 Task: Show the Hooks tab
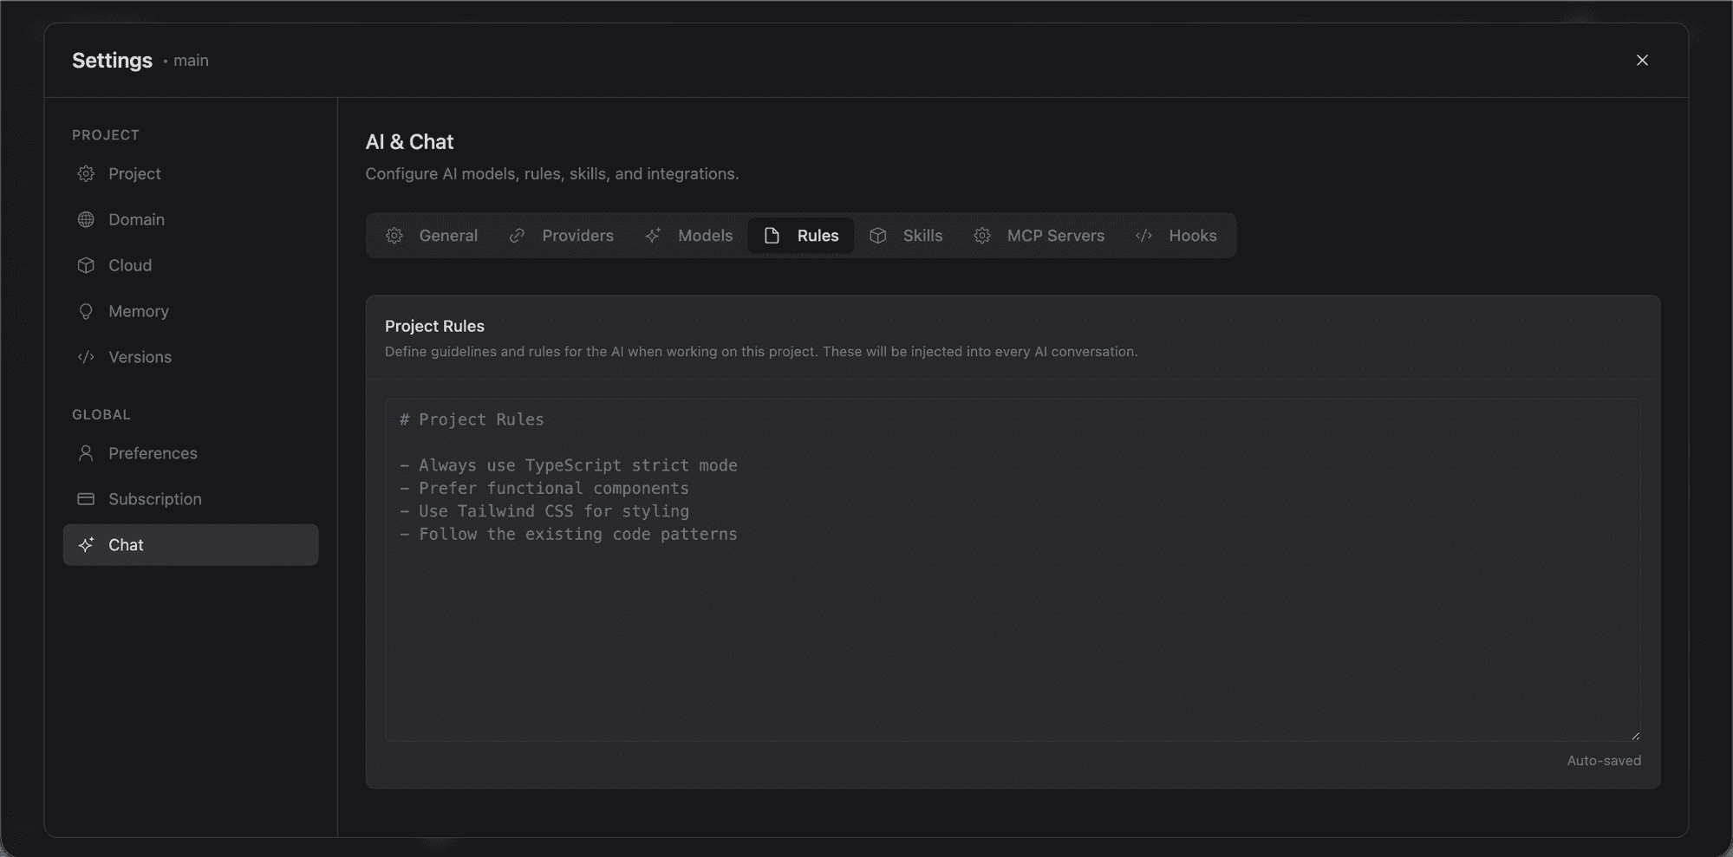coord(1176,236)
